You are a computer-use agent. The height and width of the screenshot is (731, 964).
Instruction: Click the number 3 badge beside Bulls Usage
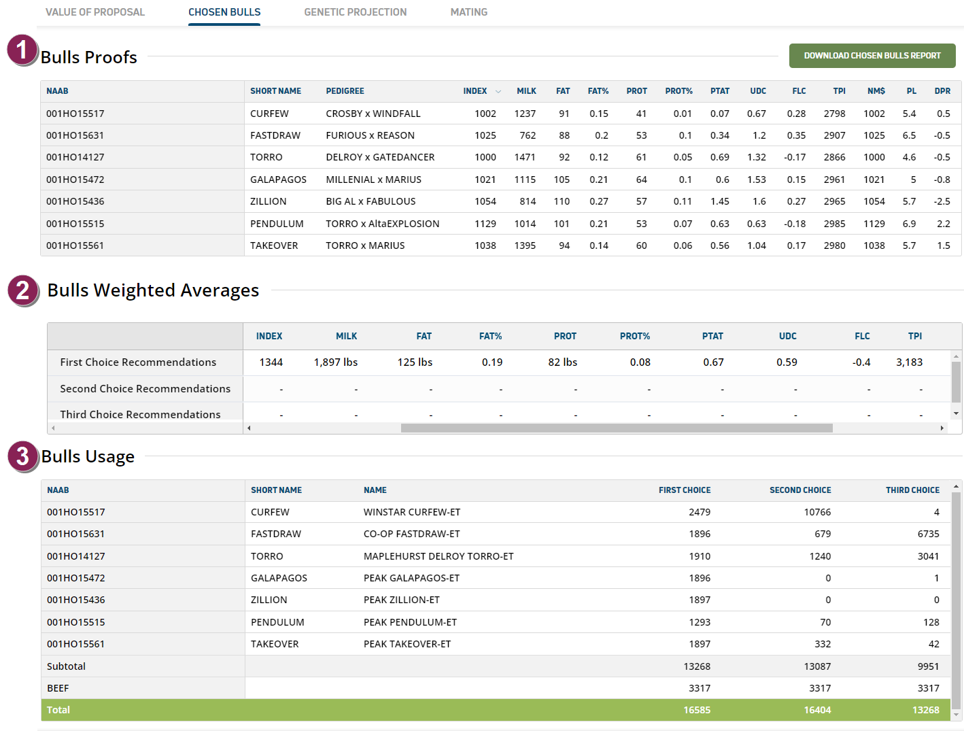coord(22,456)
